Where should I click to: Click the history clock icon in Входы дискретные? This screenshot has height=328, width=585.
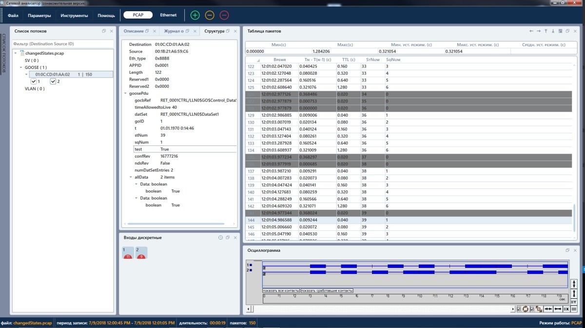coord(220,238)
